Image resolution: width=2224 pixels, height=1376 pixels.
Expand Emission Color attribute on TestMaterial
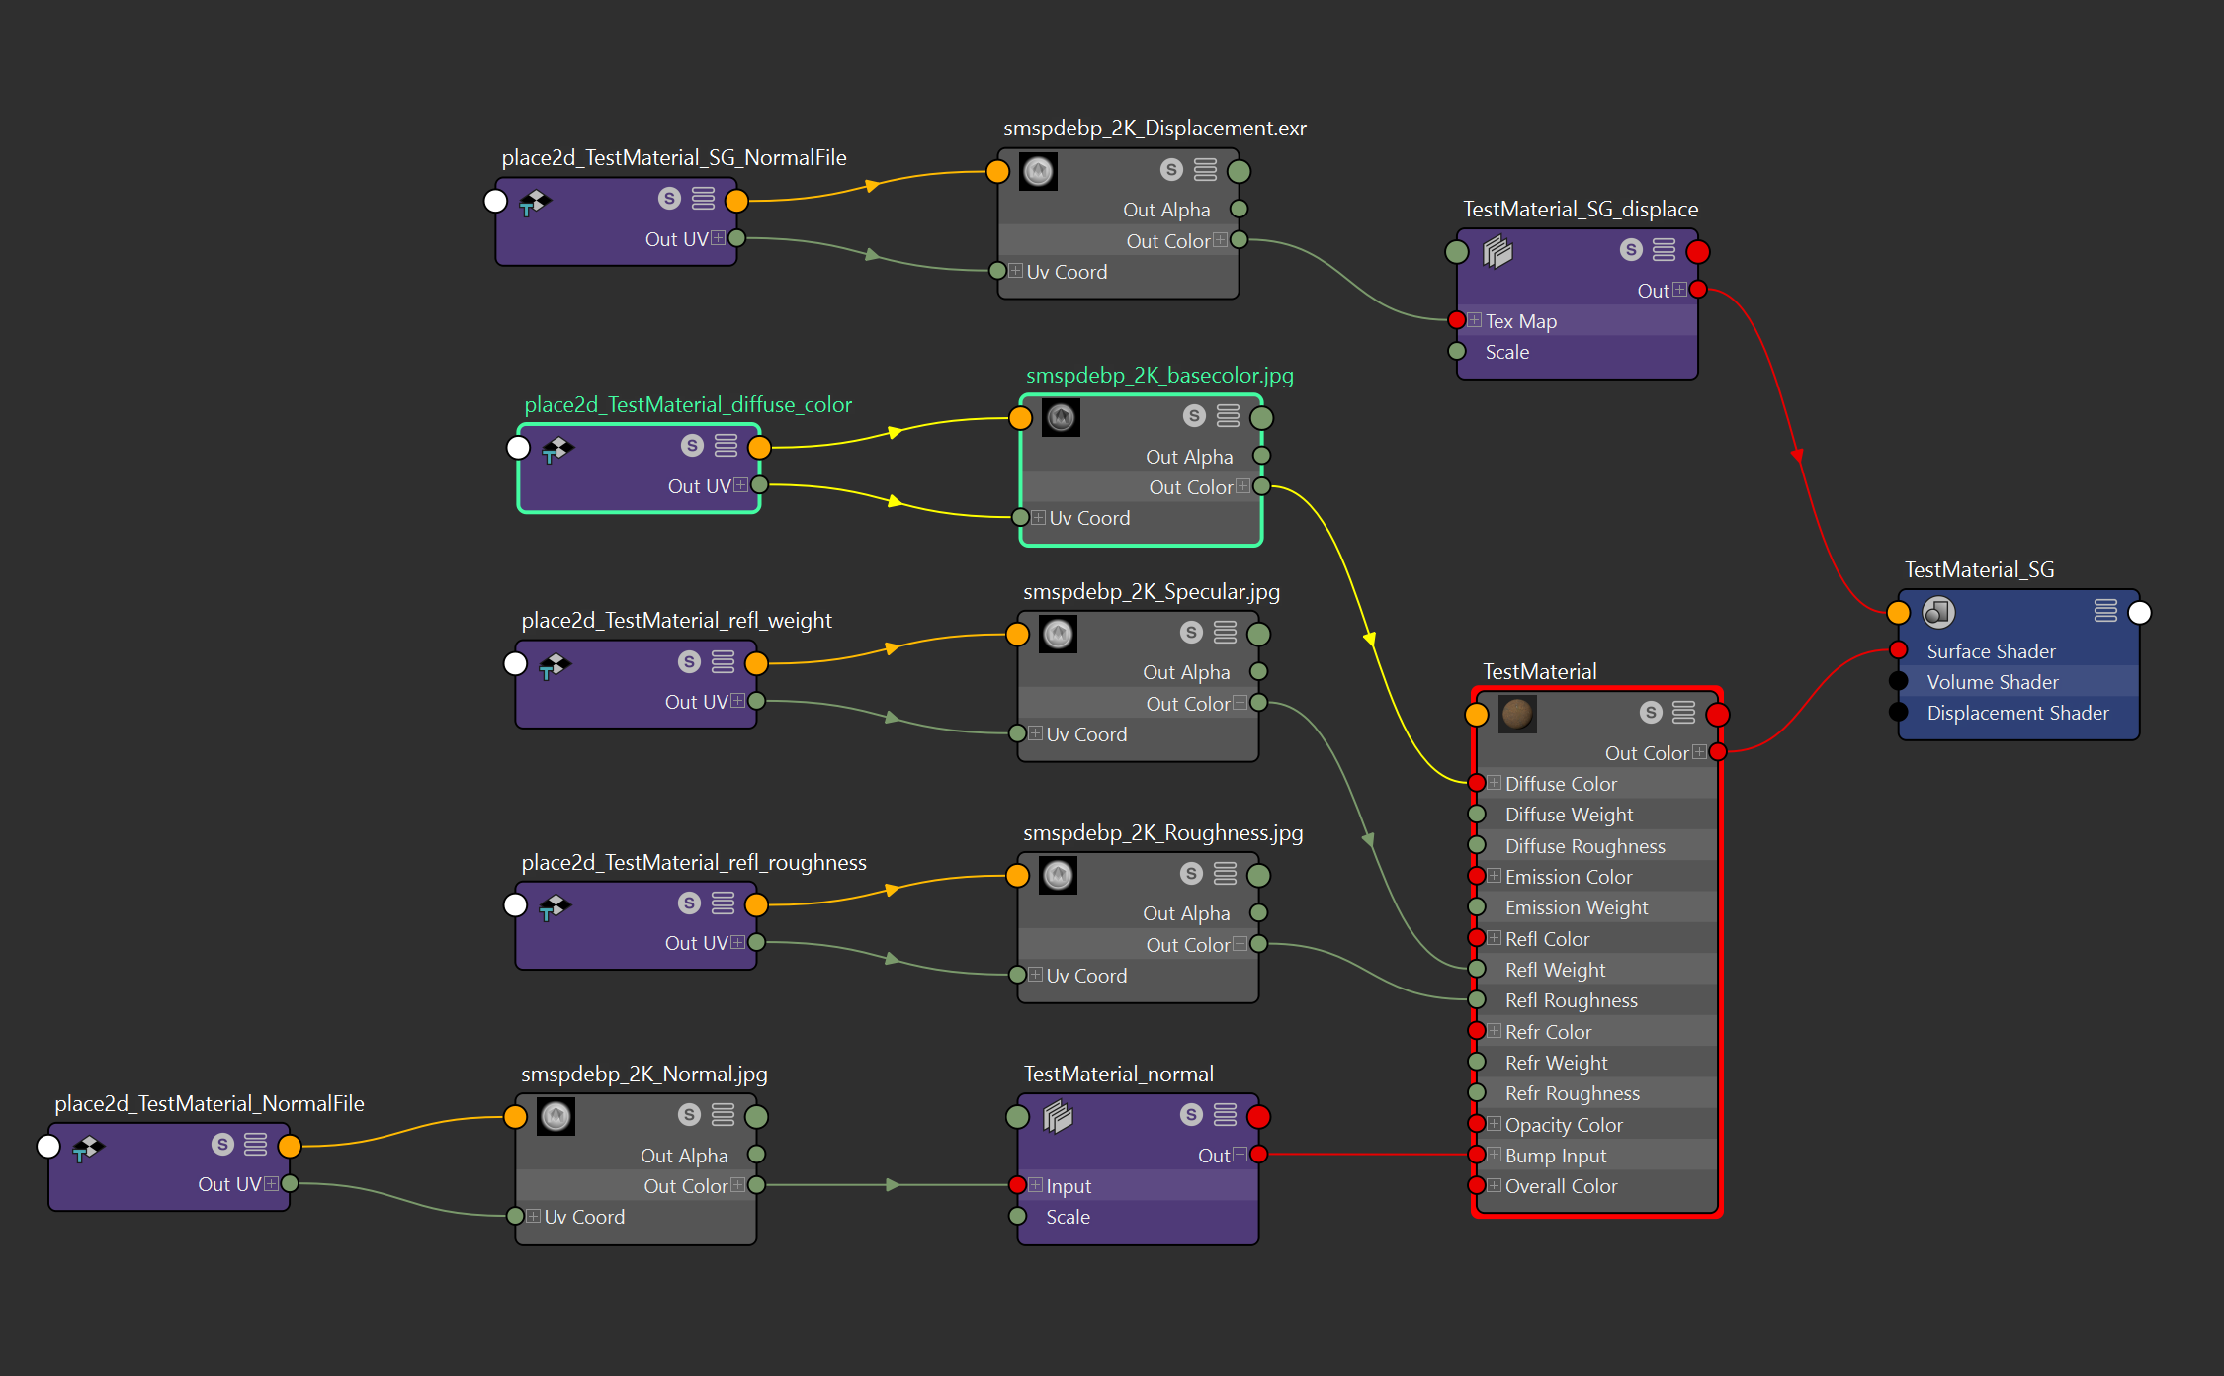(x=1495, y=876)
